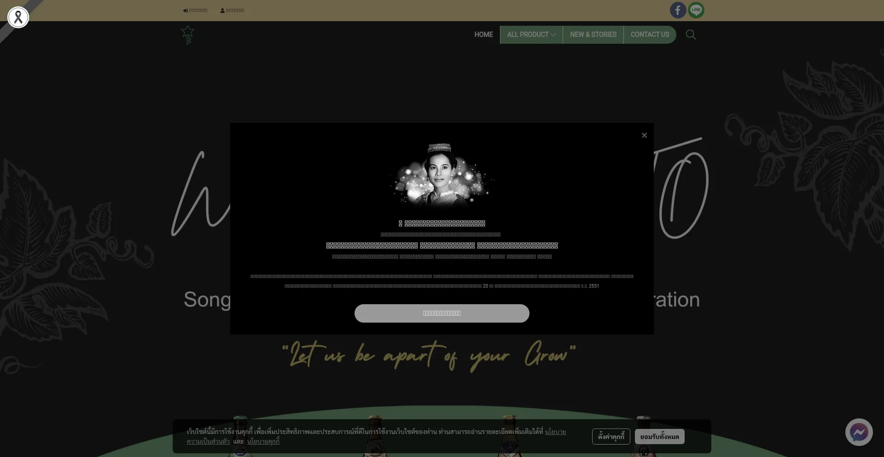Viewport: 884px width, 457px height.
Task: Go to the HOME menu item
Action: point(483,35)
